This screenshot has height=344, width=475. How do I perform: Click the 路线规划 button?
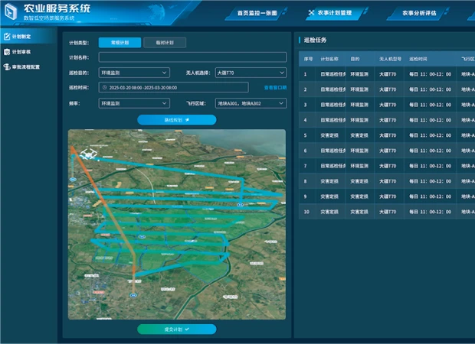176,120
